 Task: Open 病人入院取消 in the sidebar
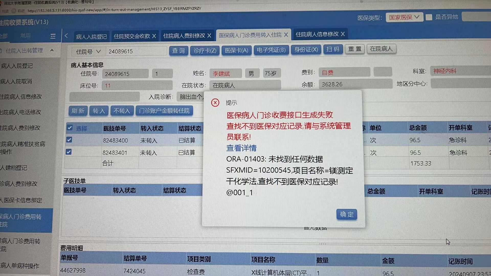point(17,82)
